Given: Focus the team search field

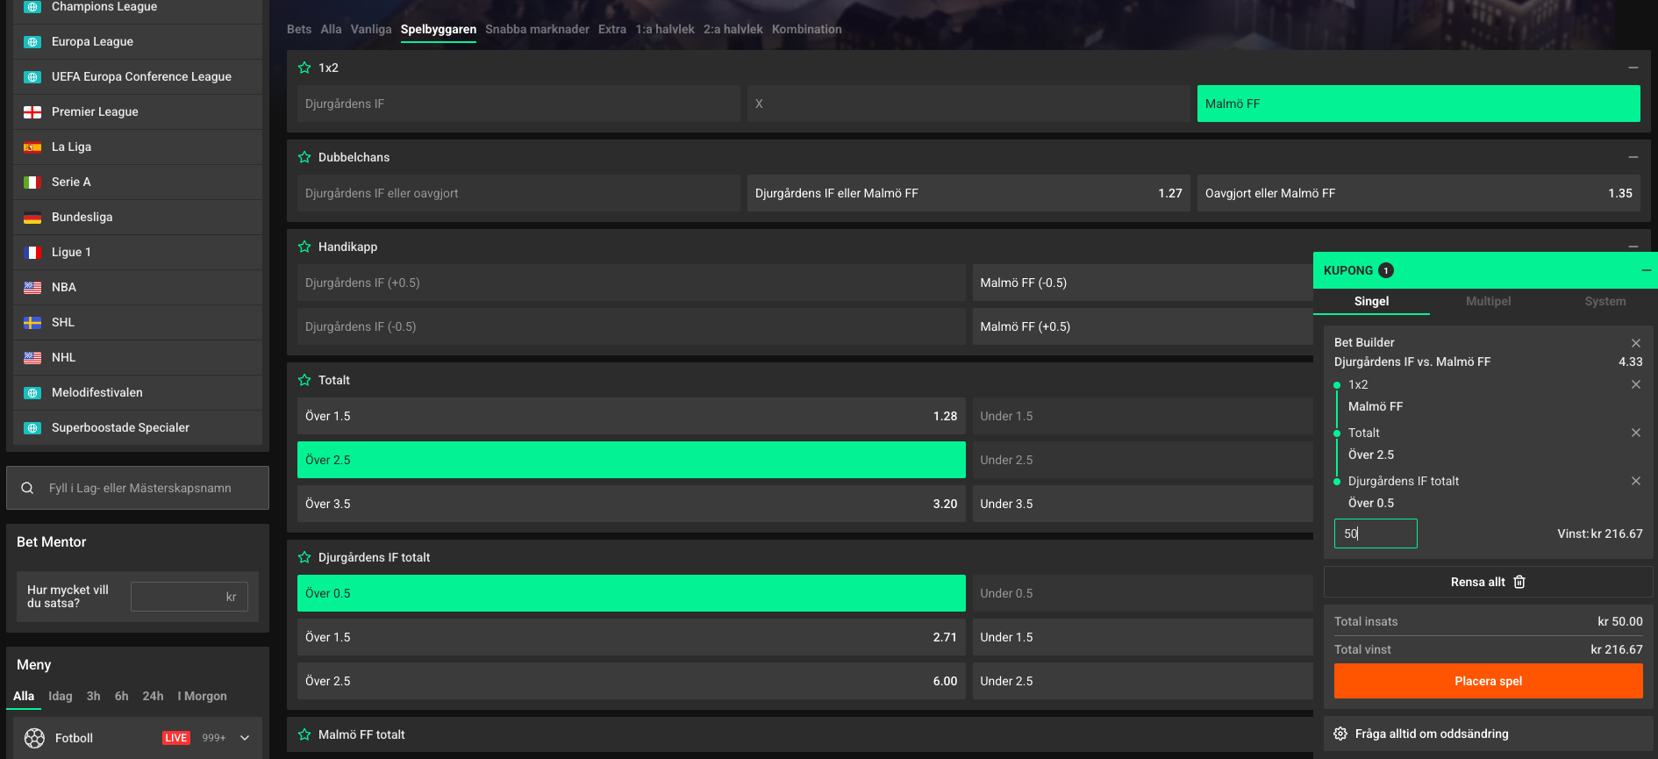Looking at the screenshot, I should click(x=138, y=488).
